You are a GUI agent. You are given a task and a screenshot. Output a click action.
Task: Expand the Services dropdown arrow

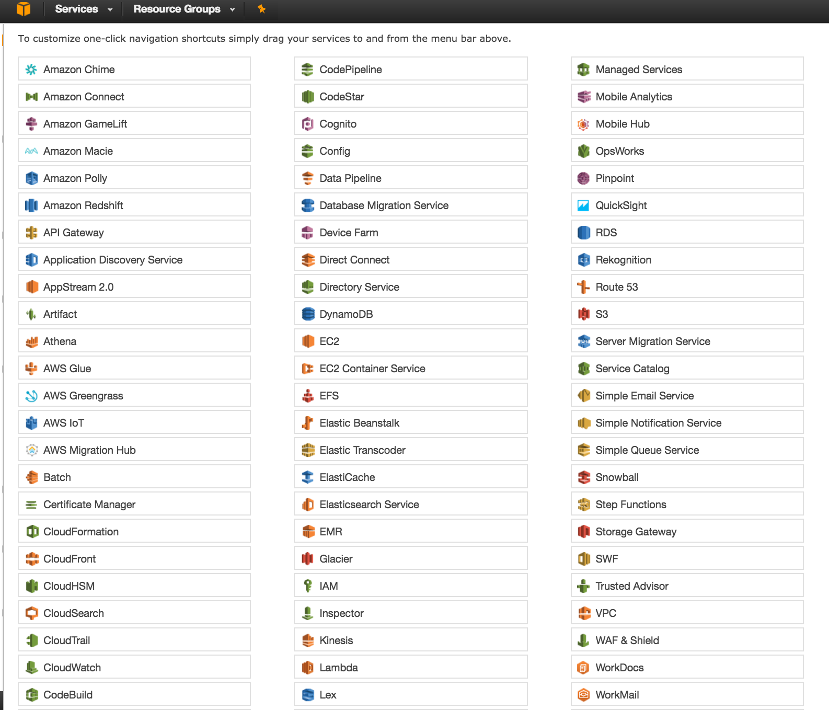[x=110, y=9]
